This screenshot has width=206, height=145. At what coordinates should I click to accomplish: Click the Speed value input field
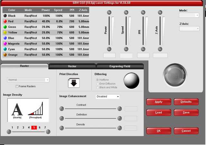coord(126,55)
